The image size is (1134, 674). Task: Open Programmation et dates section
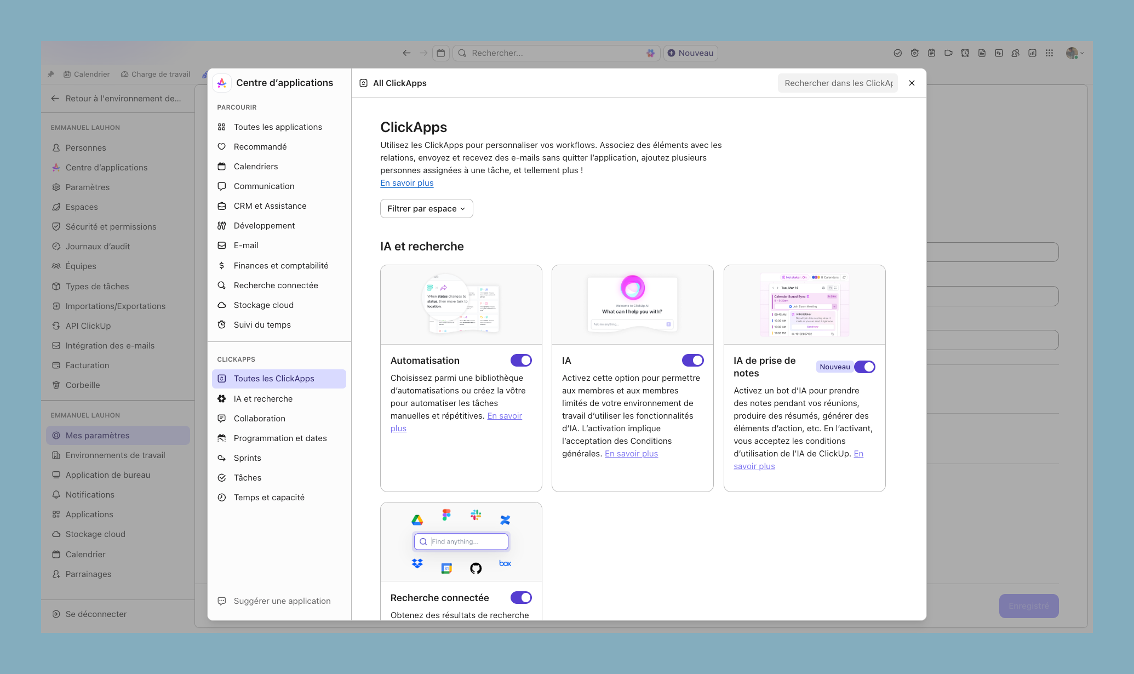coord(279,438)
